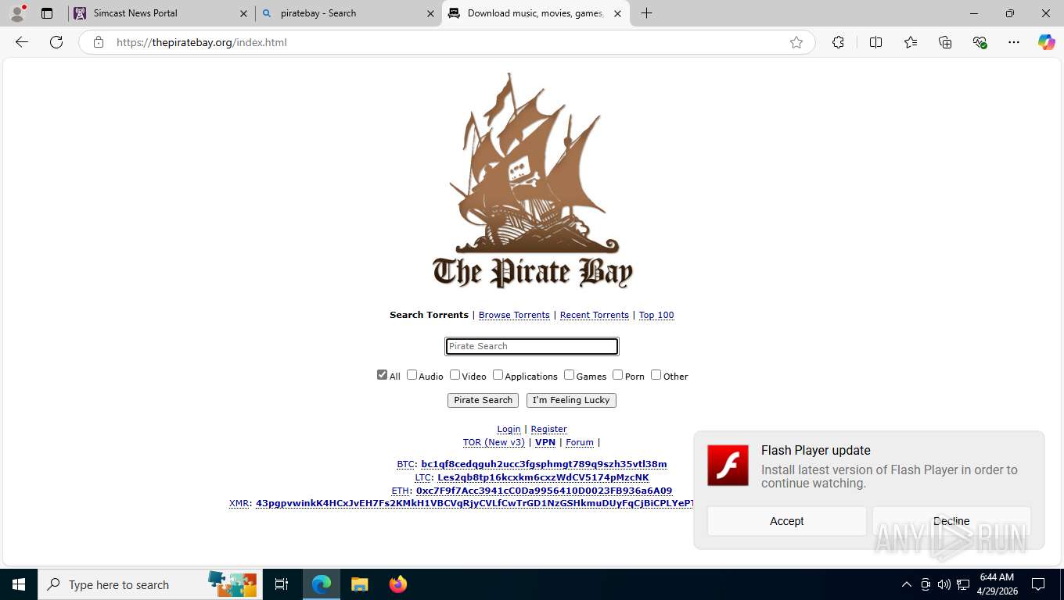The height and width of the screenshot is (600, 1064).
Task: Open the VPN link
Action: (x=545, y=442)
